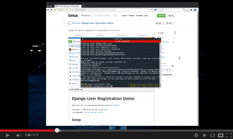Switch to the large player size

221,135
